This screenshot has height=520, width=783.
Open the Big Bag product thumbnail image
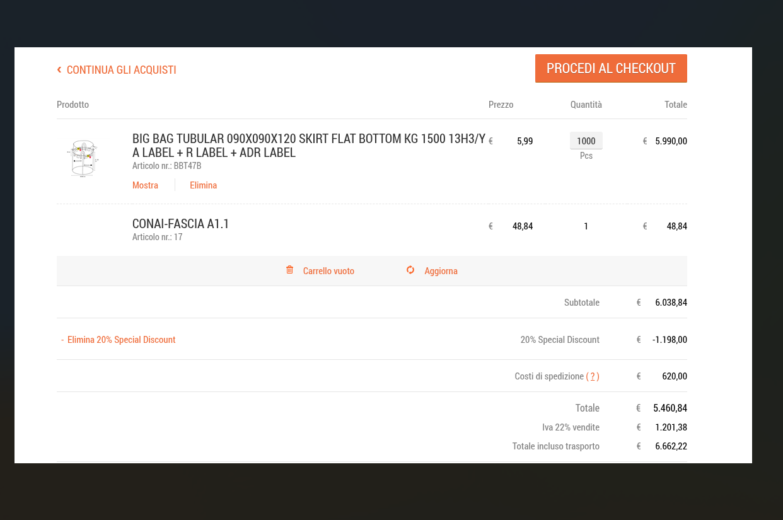(83, 158)
